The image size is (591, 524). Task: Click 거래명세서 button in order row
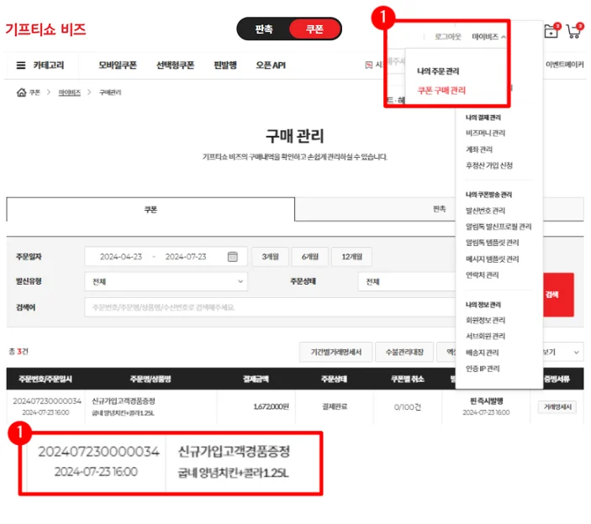(557, 407)
